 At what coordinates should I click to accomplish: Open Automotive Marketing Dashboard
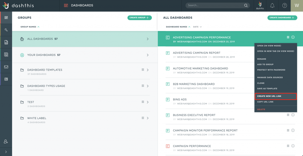pos(200,68)
